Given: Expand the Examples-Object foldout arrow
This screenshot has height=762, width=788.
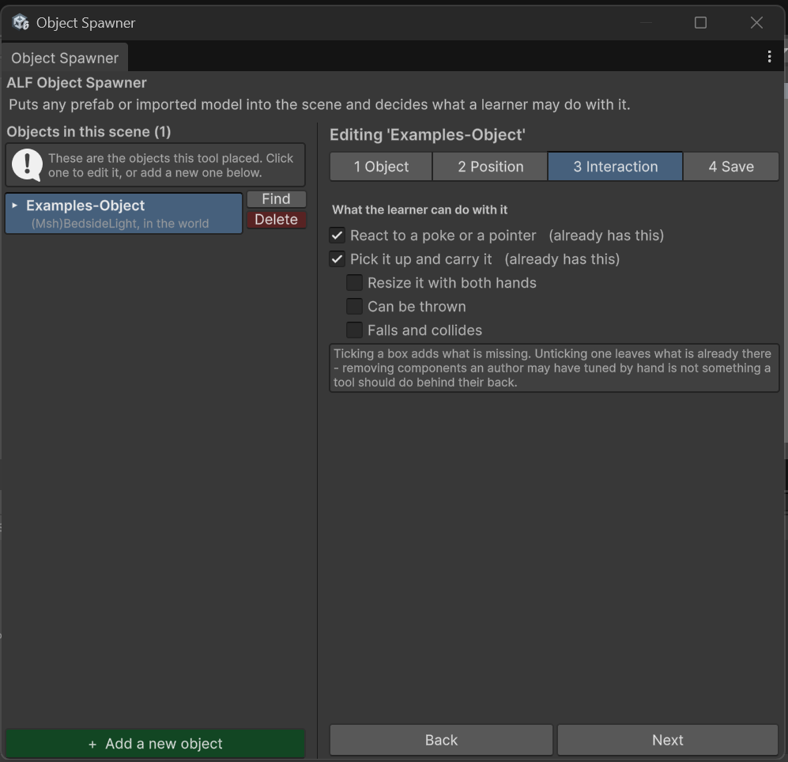Looking at the screenshot, I should tap(14, 205).
